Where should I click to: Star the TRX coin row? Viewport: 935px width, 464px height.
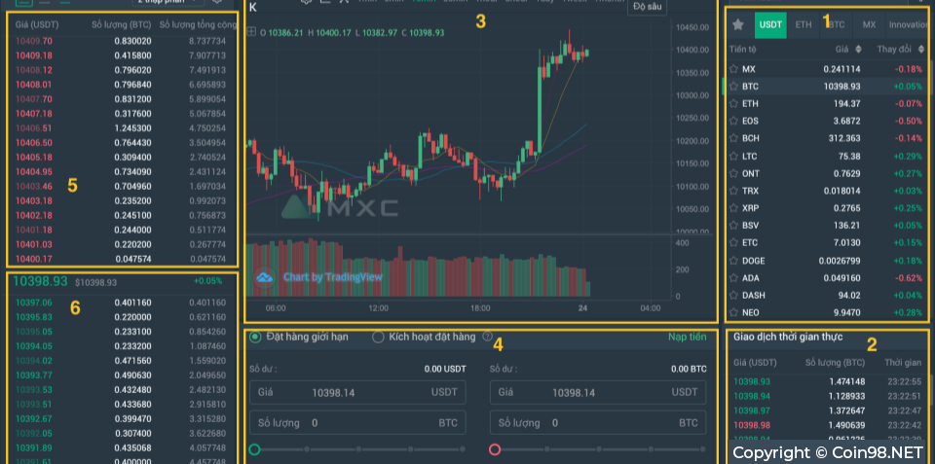(733, 191)
